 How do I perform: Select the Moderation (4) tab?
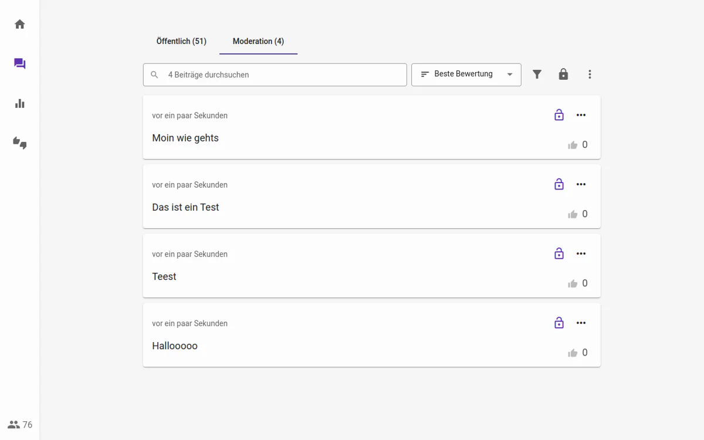click(x=258, y=41)
